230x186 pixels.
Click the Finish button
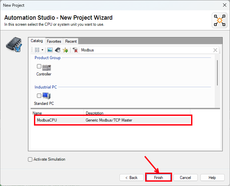[158, 178]
